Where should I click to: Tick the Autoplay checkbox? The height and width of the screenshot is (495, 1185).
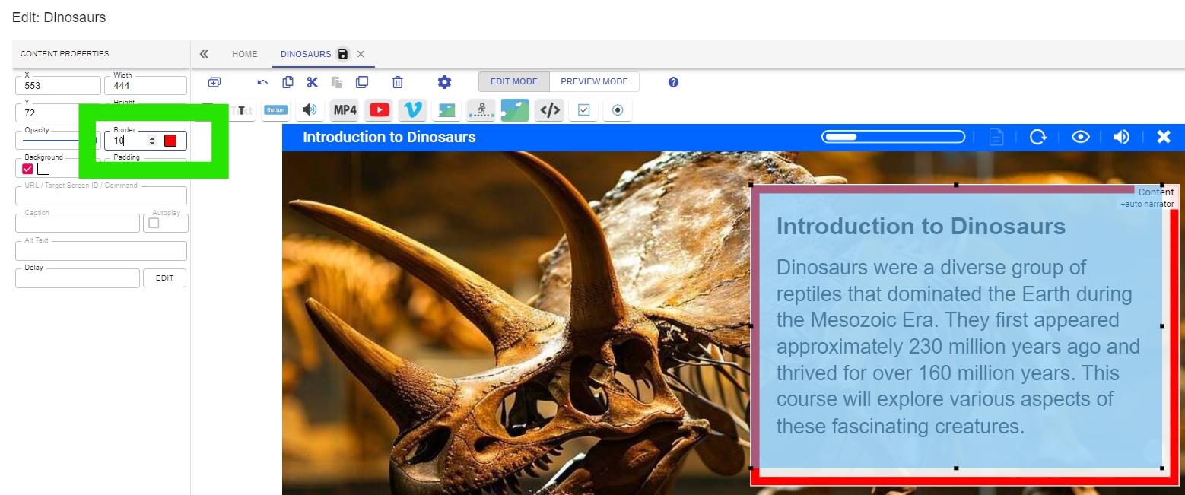pos(154,223)
